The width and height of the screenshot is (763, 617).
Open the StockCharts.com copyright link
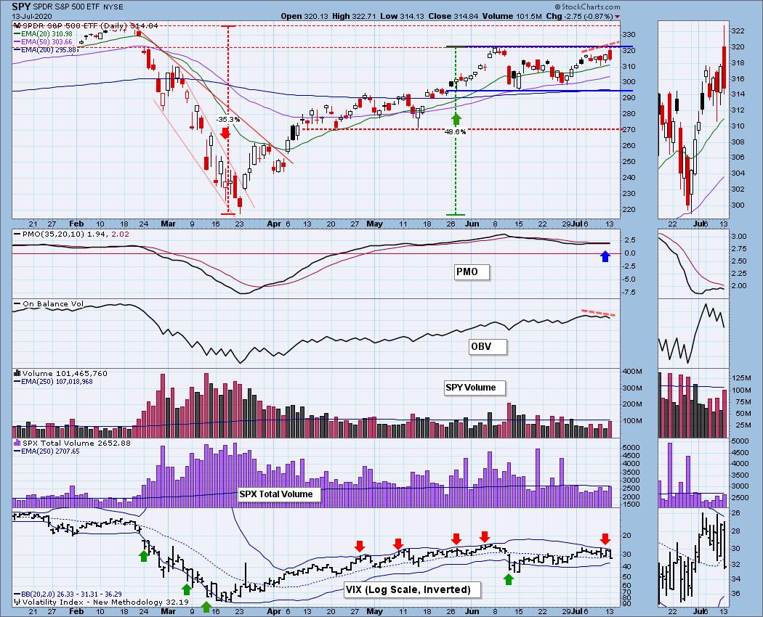pos(587,7)
